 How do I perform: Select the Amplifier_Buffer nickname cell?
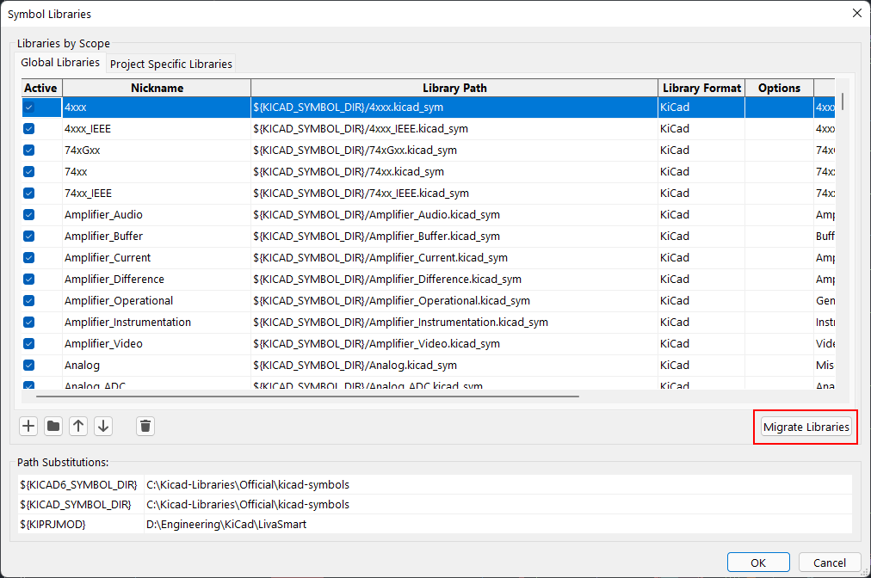[x=157, y=236]
